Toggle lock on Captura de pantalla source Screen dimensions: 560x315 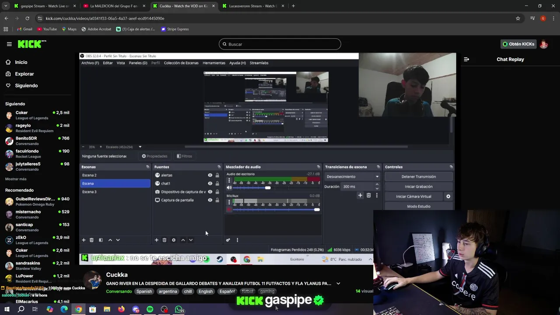pyautogui.click(x=217, y=200)
